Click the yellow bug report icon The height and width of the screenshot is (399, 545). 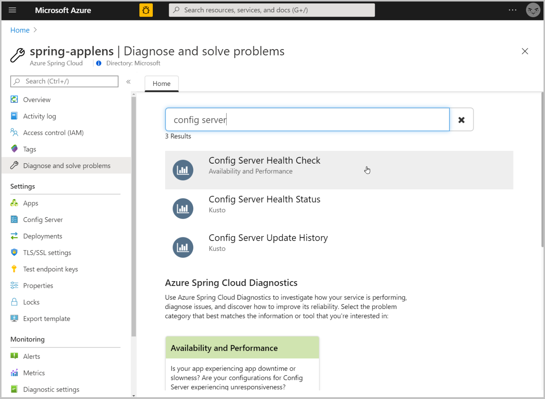pyautogui.click(x=146, y=10)
